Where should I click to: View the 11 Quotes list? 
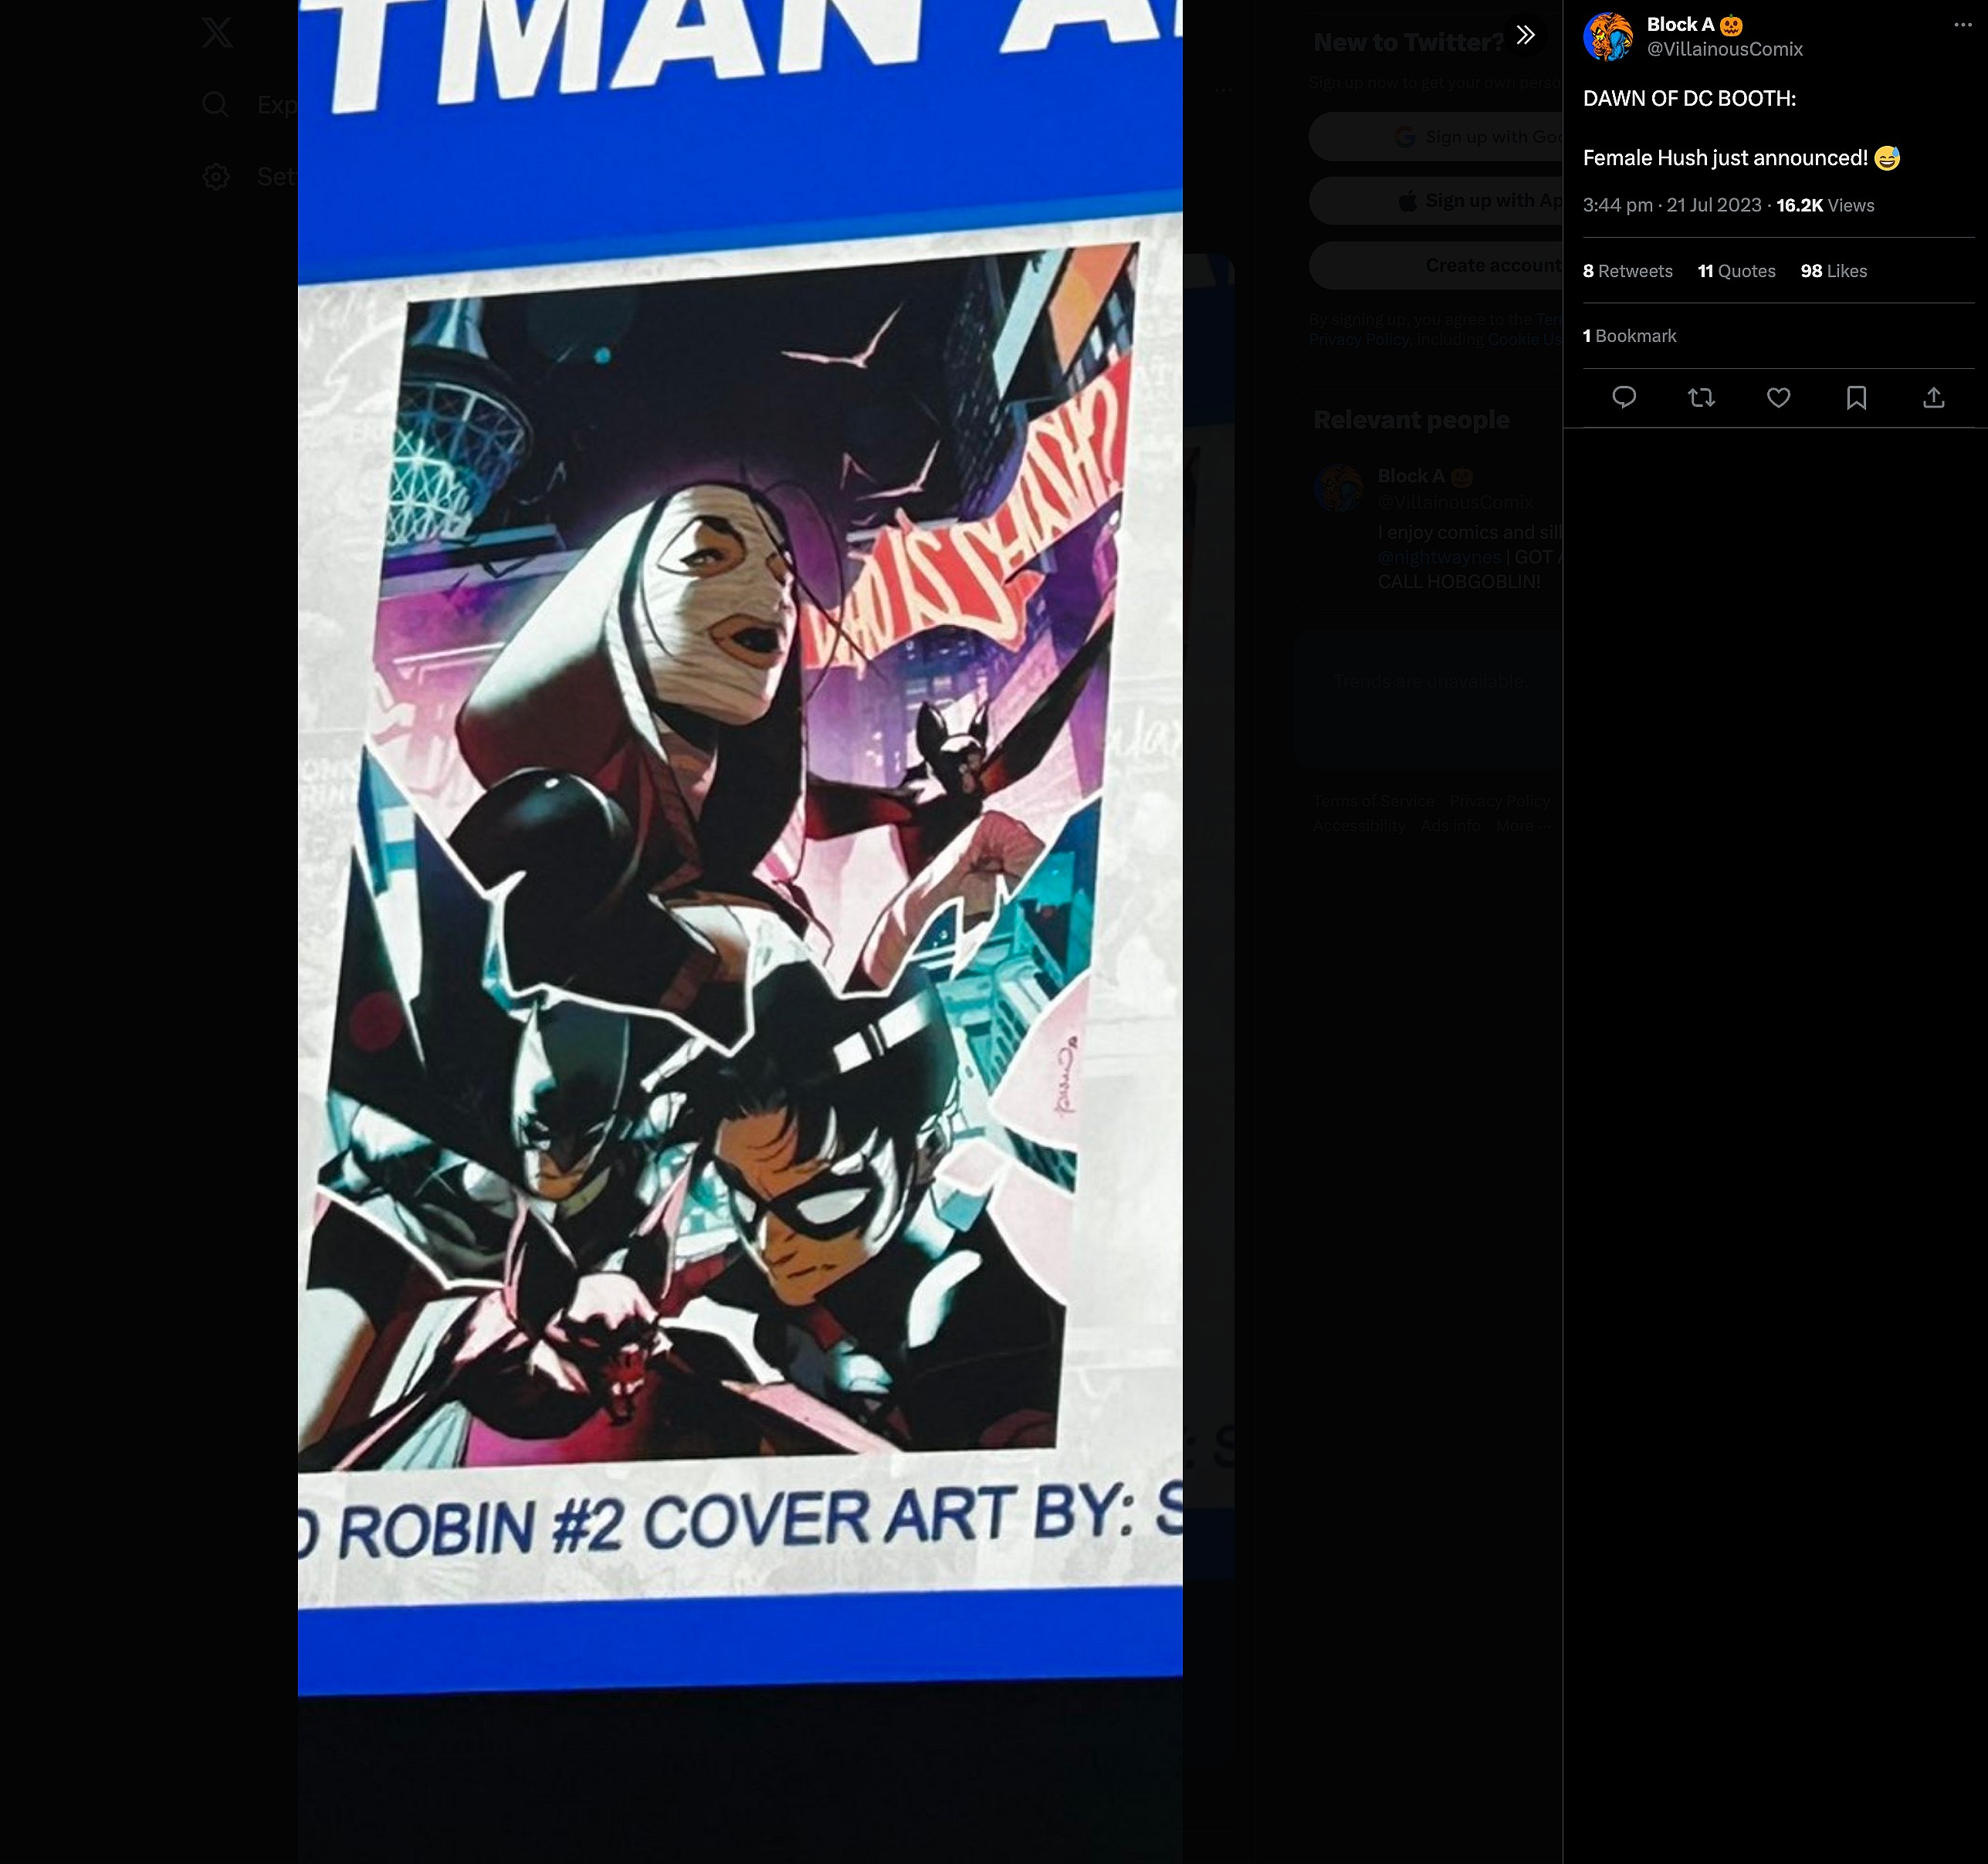pos(1736,271)
